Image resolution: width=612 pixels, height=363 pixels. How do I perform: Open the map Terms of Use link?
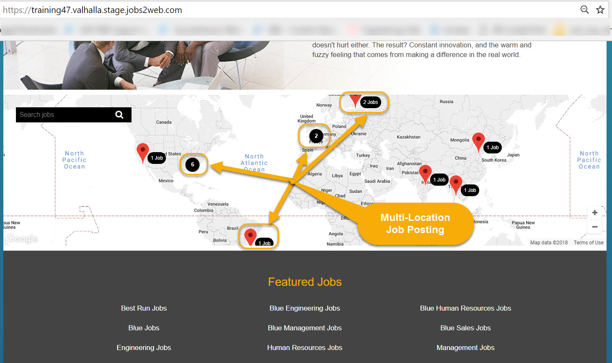pos(589,243)
